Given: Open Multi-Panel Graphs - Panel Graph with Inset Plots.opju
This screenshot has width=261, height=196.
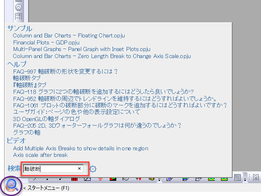Looking at the screenshot, I should 82,49.
